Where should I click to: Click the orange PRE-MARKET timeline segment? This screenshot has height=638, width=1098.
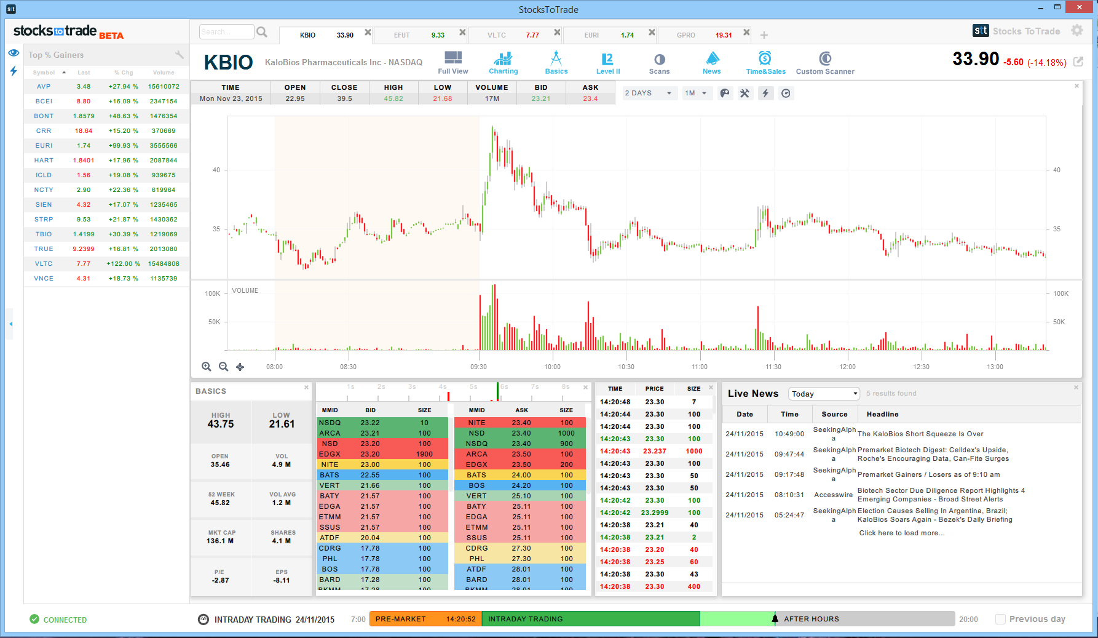pyautogui.click(x=425, y=619)
